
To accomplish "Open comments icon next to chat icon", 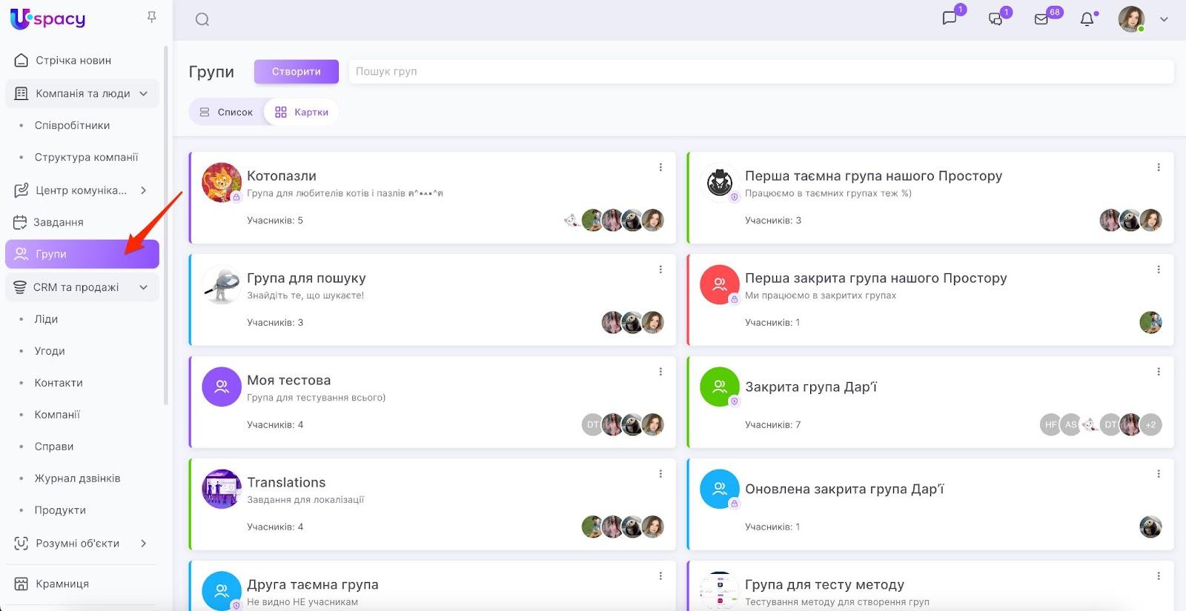I will tap(995, 19).
